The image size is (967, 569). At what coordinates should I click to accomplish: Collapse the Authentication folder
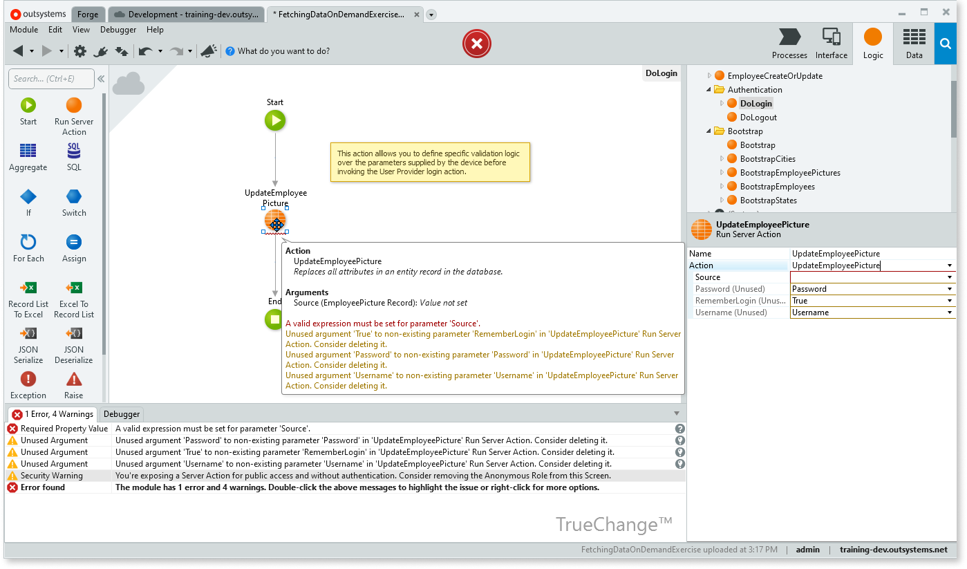click(x=707, y=89)
